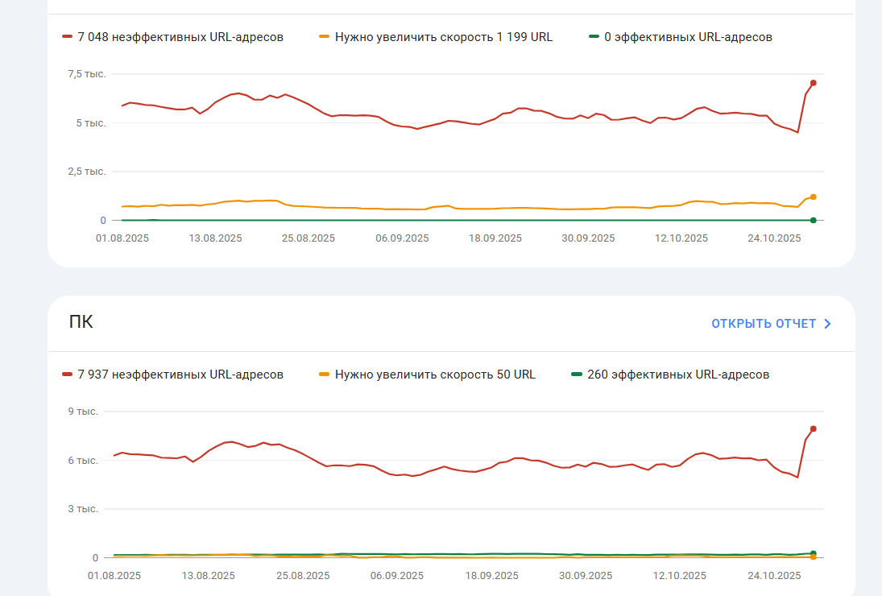The width and height of the screenshot is (882, 596).
Task: Select the 7 937 неэффективных URL-адресов legend label
Action: coord(180,375)
